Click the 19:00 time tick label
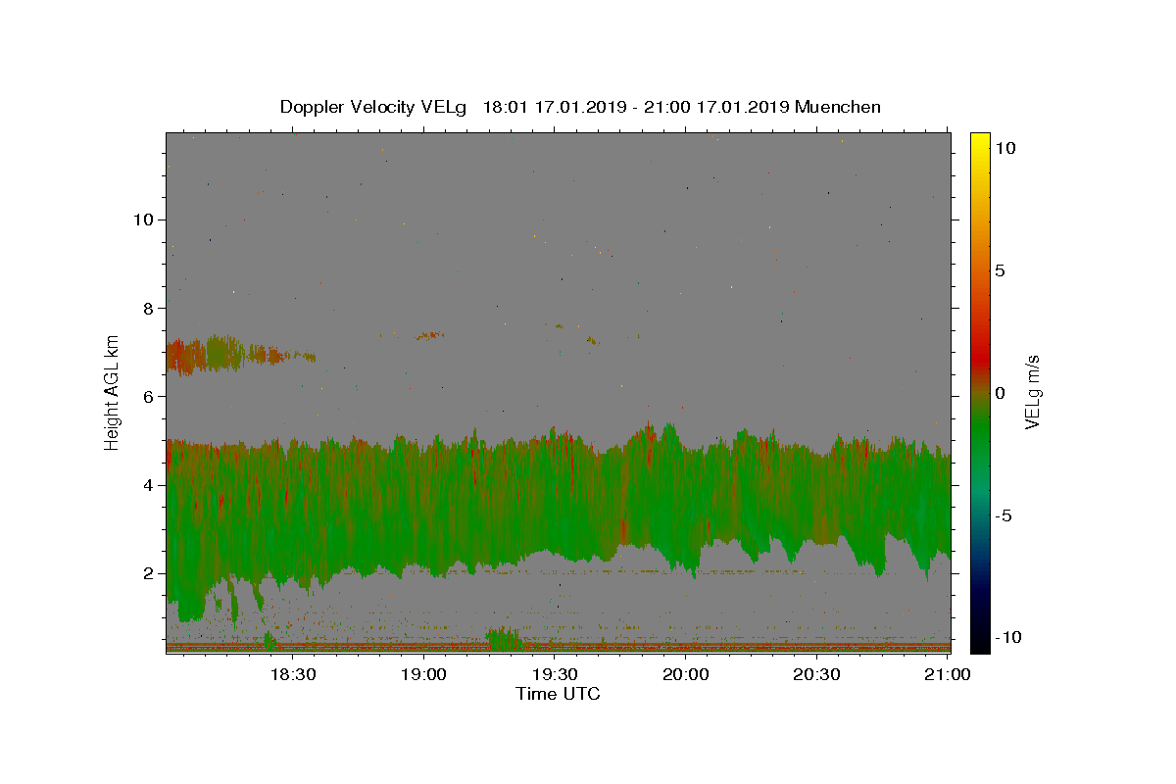 [424, 675]
